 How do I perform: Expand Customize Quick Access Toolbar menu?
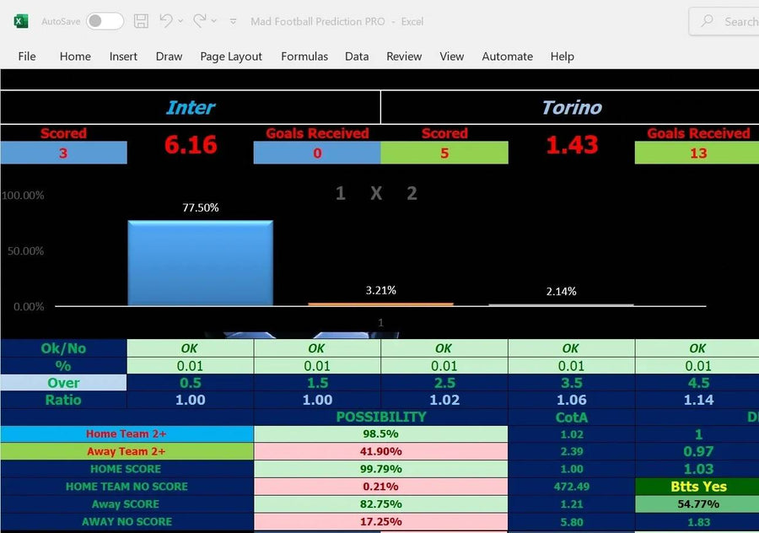pos(233,21)
